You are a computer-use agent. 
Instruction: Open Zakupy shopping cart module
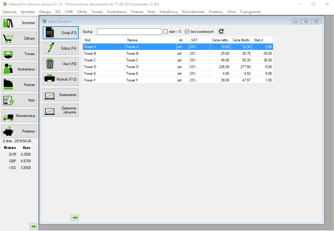(x=19, y=38)
